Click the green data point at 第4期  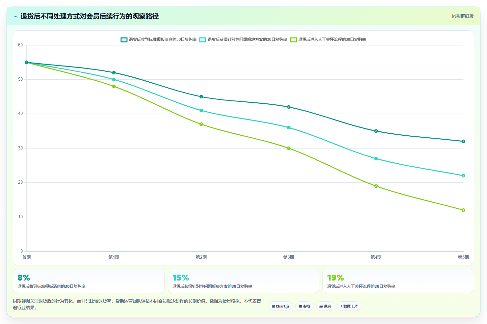376,186
